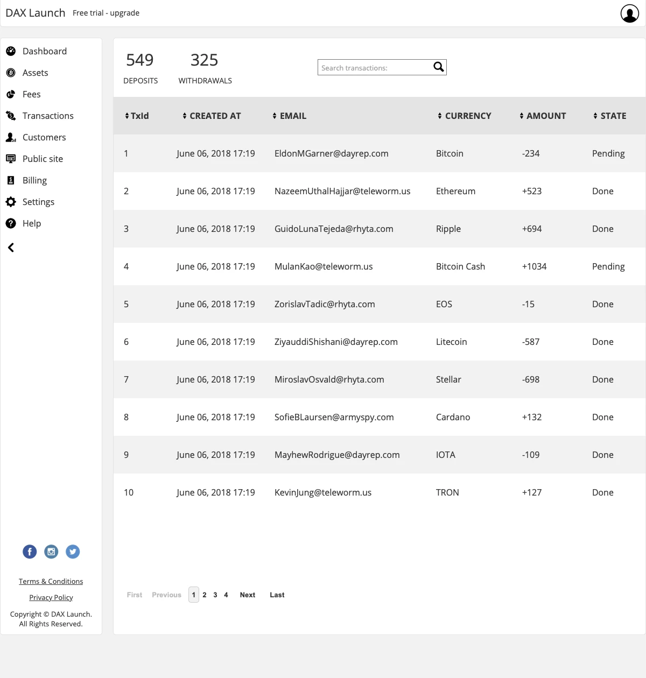Select current page 1 button
The height and width of the screenshot is (678, 646).
194,595
